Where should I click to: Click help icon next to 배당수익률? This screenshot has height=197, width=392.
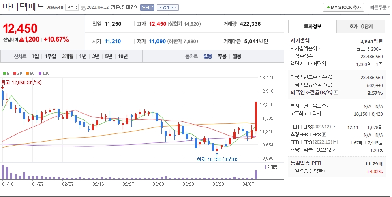click(x=334, y=150)
